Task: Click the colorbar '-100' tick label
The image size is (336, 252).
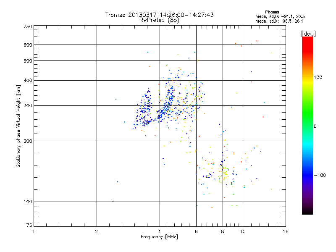Action: pos(320,175)
